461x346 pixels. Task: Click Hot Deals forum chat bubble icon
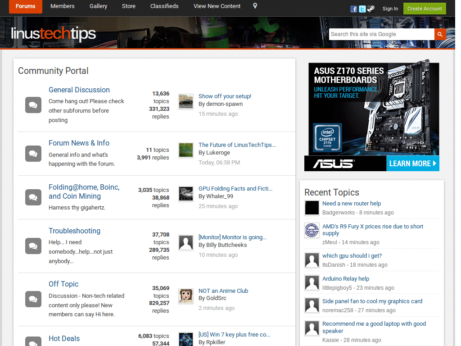click(33, 341)
